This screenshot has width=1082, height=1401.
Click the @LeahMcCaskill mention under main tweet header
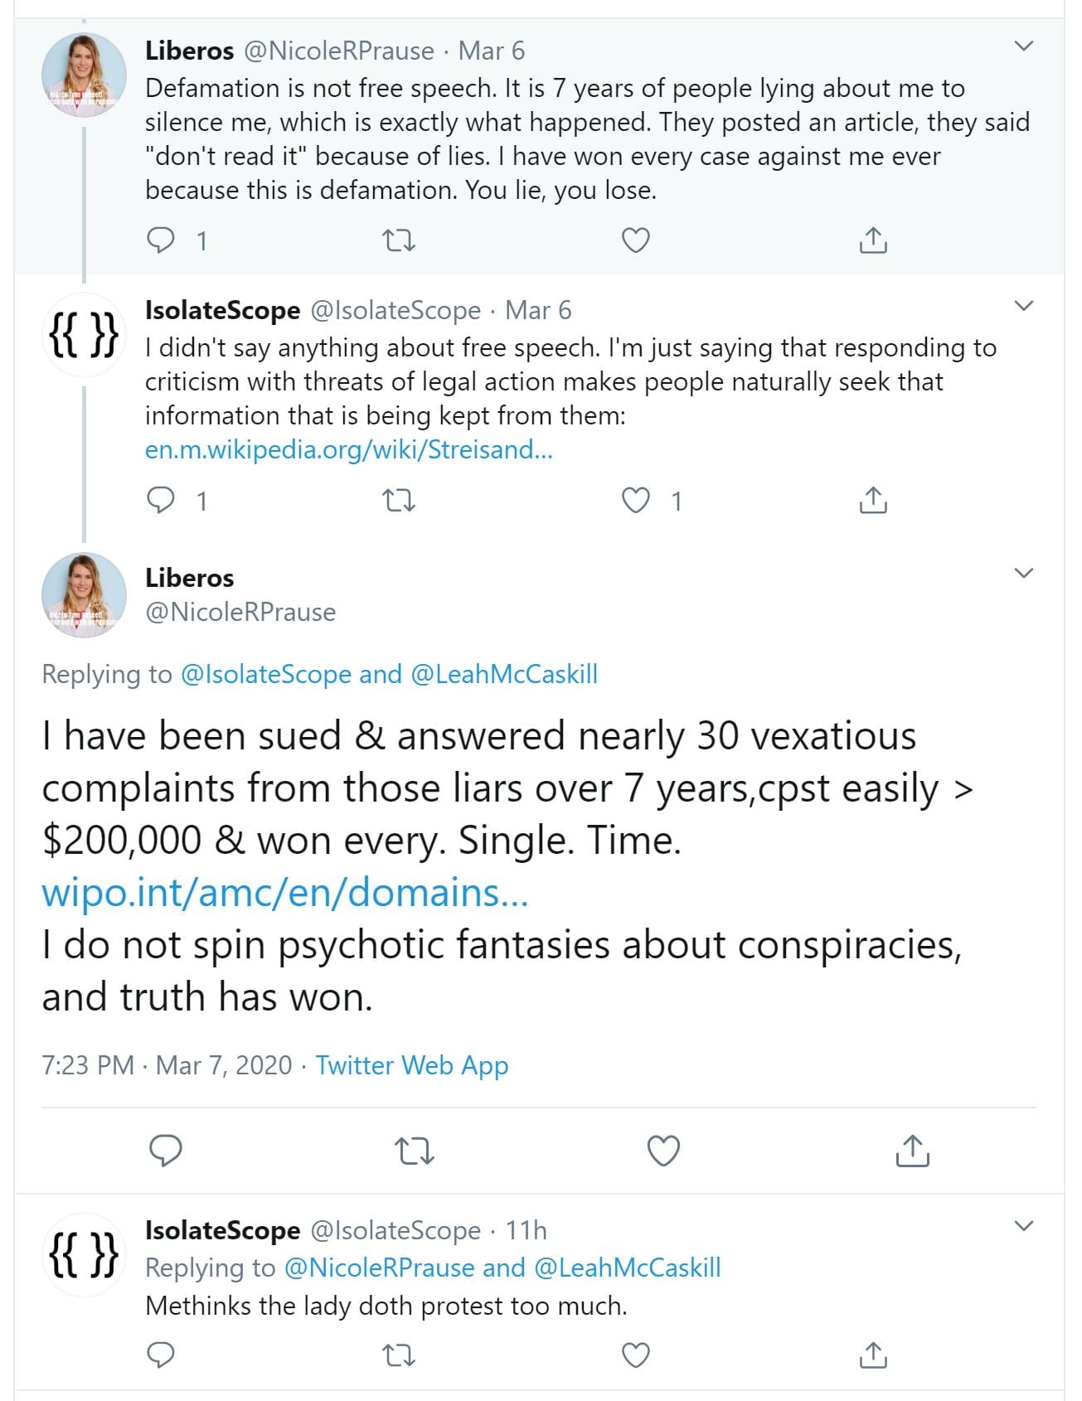coord(504,674)
